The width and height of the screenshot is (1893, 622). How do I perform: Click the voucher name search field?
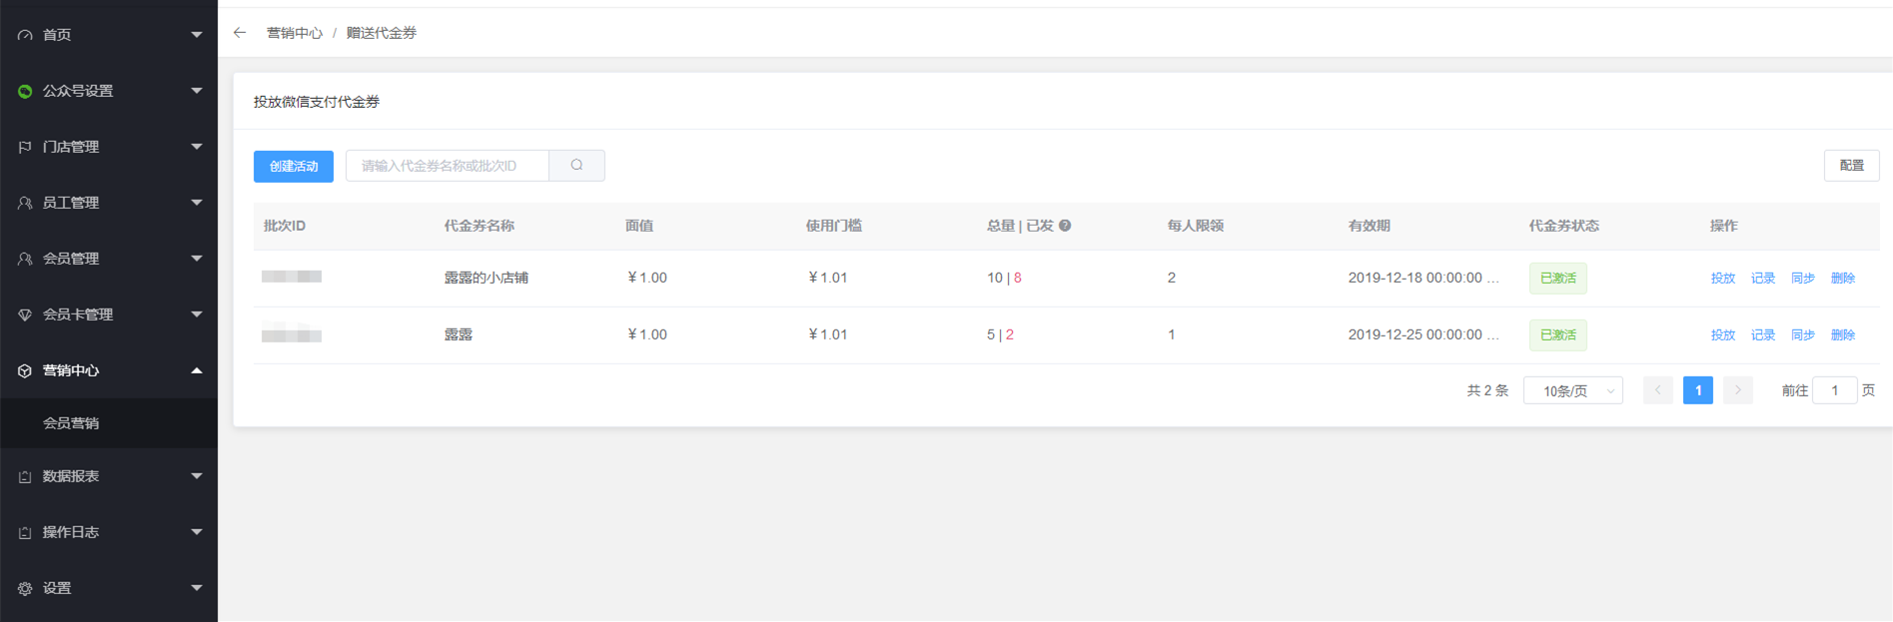tap(448, 166)
